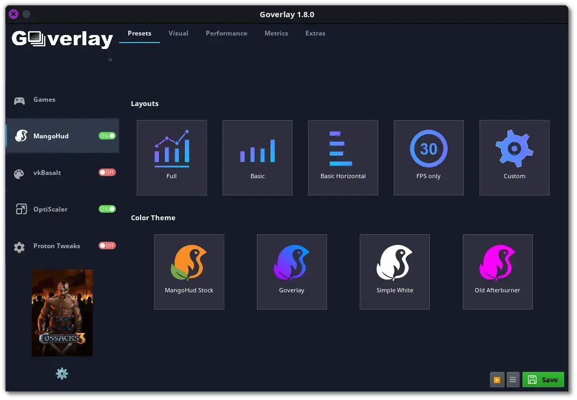Collapse the sidebar with the double chevron
Viewport: 577px width, 400px height.
(110, 60)
